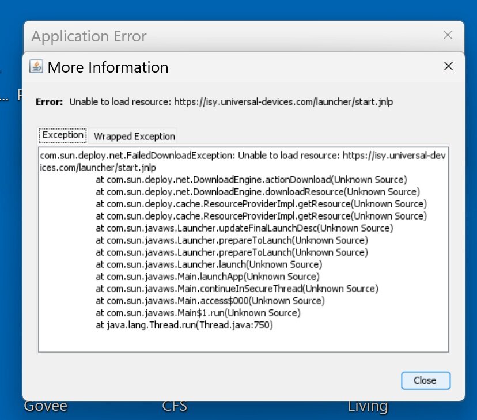Click the bold 'Error:' label
Screen dimensions: 477x420
click(50, 101)
